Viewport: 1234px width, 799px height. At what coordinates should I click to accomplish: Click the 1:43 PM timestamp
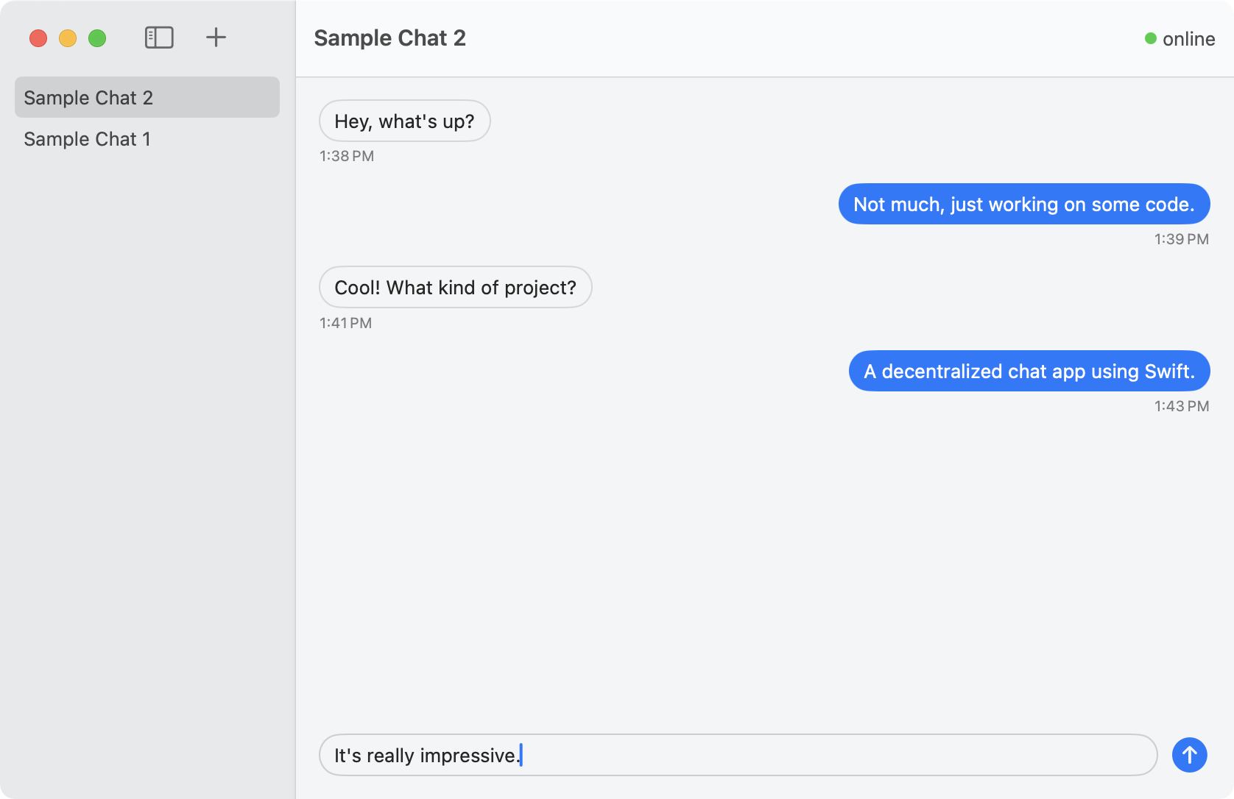(1181, 406)
